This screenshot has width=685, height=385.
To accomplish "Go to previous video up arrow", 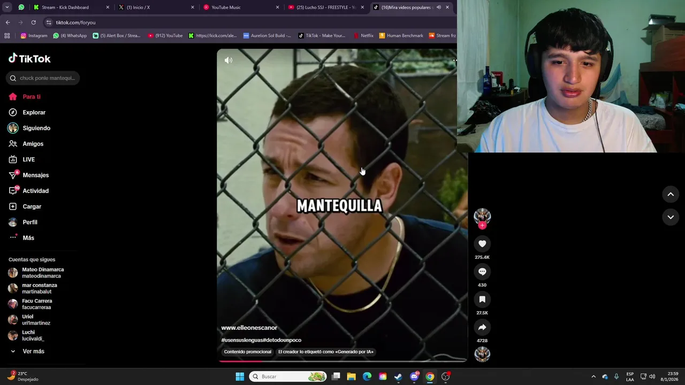I will [x=671, y=195].
